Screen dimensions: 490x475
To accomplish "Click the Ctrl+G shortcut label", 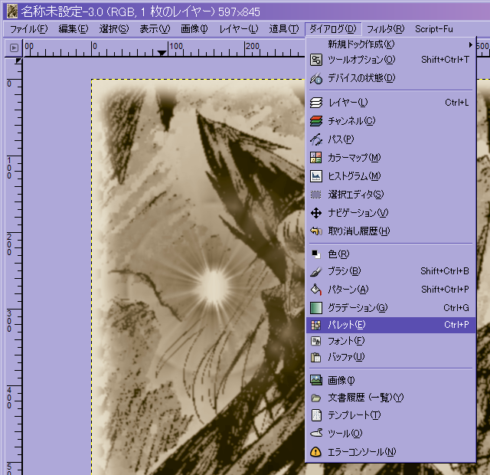I will click(456, 308).
